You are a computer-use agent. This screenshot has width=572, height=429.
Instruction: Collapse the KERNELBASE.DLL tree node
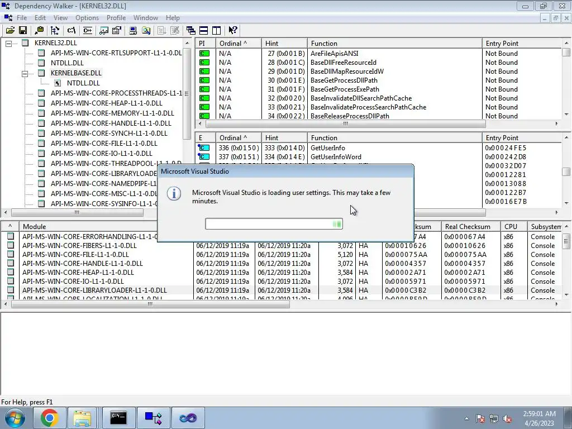(x=25, y=74)
